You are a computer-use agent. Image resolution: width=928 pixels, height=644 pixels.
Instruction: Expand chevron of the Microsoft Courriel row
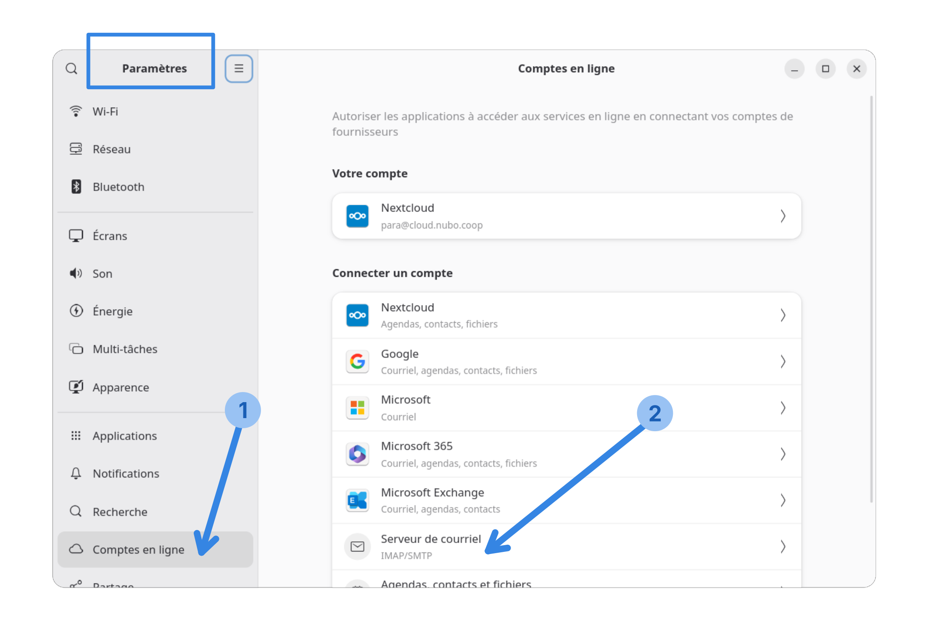tap(783, 408)
